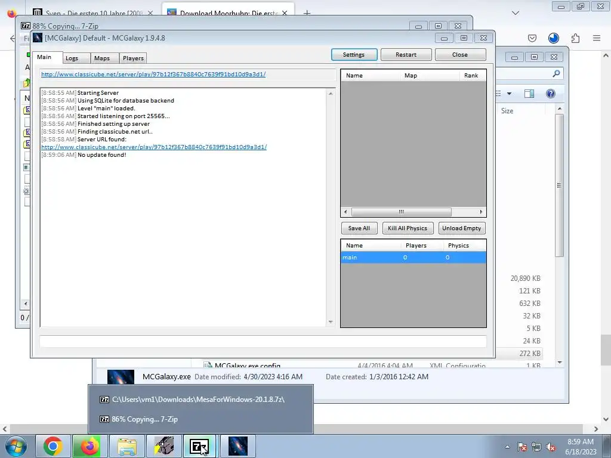Focus the command input field at bottom
The width and height of the screenshot is (611, 458).
pos(263,342)
